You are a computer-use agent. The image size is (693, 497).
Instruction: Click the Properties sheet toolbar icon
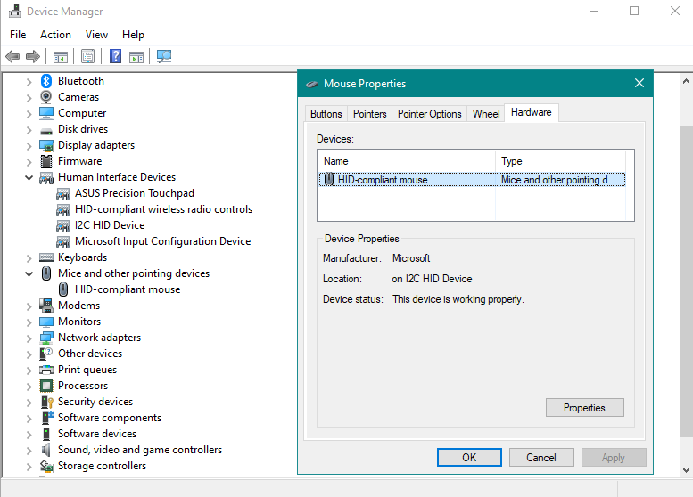[x=88, y=56]
